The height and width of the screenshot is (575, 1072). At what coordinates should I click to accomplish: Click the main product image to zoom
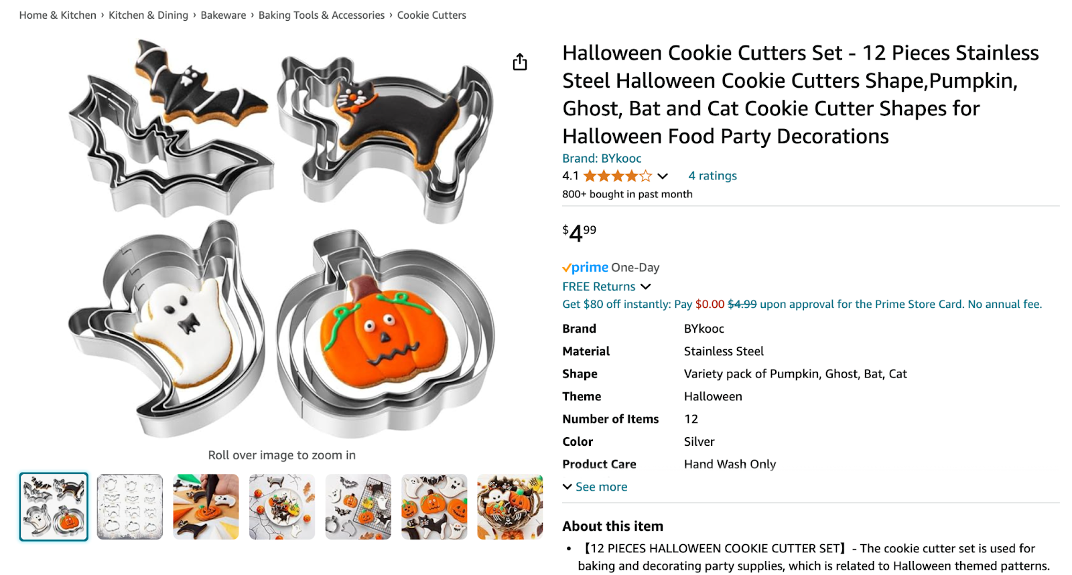(x=281, y=241)
